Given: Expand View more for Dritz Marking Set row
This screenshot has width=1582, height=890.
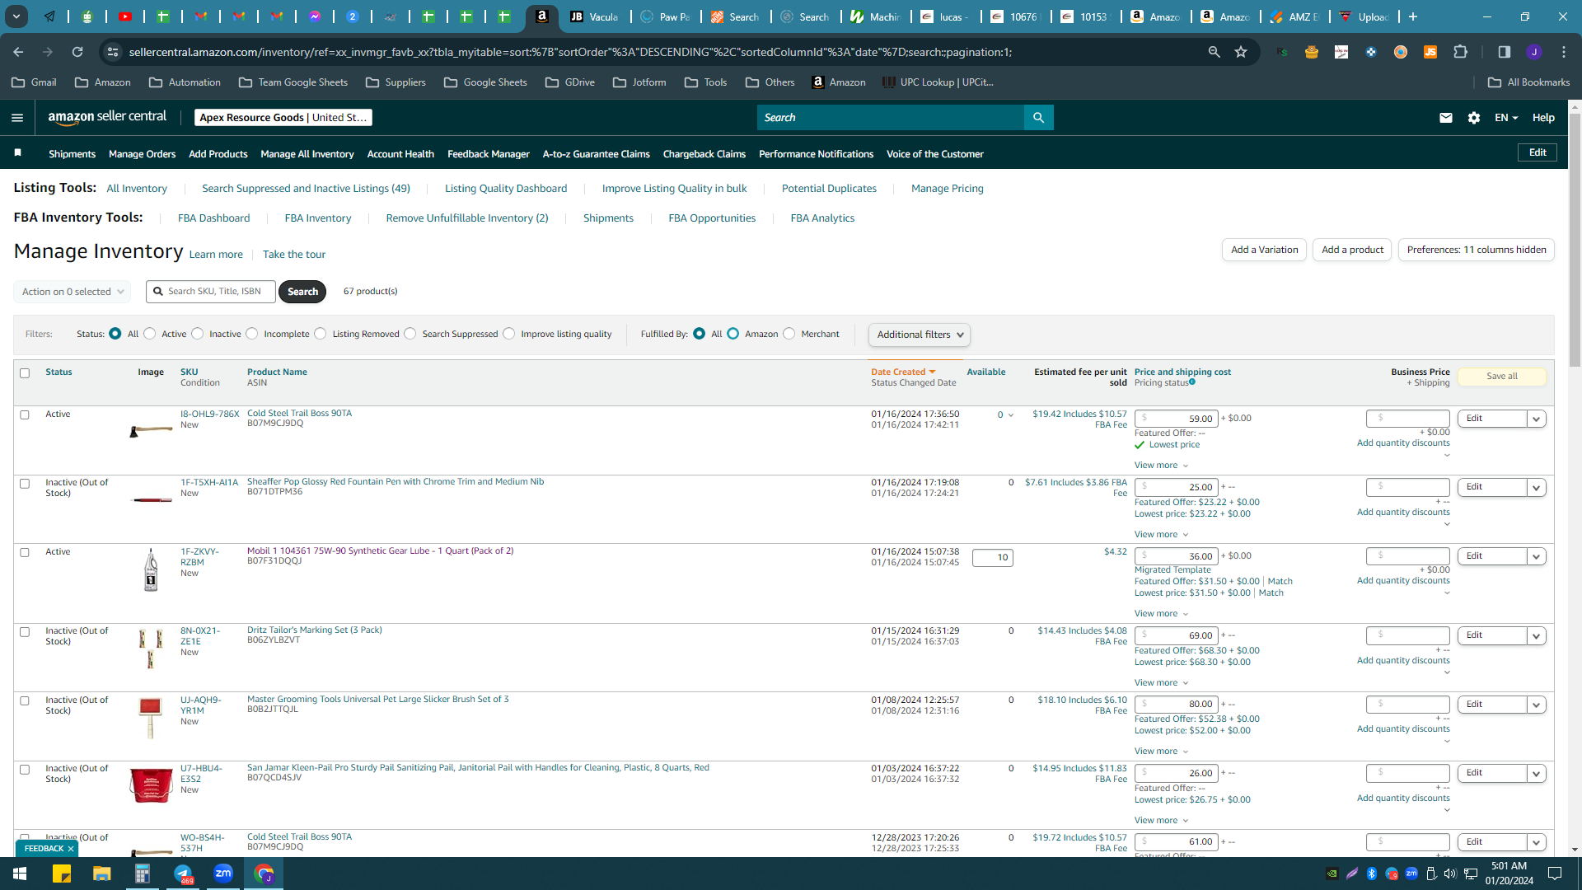Looking at the screenshot, I should (x=1161, y=683).
